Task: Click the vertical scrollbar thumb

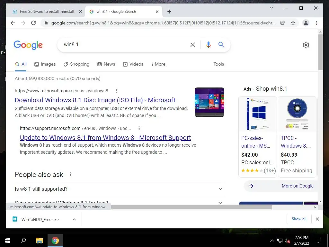Action: [320, 52]
